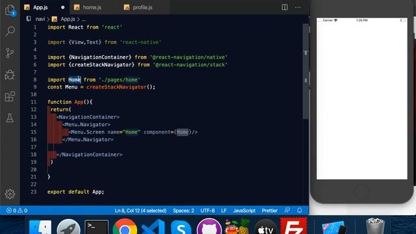Click '@react-navigation/native' string on line 5
416x234 pixels.
click(x=188, y=57)
